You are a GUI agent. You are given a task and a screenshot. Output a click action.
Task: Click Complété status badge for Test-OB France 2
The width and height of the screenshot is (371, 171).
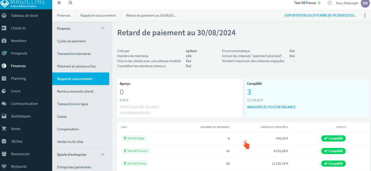click(x=333, y=151)
